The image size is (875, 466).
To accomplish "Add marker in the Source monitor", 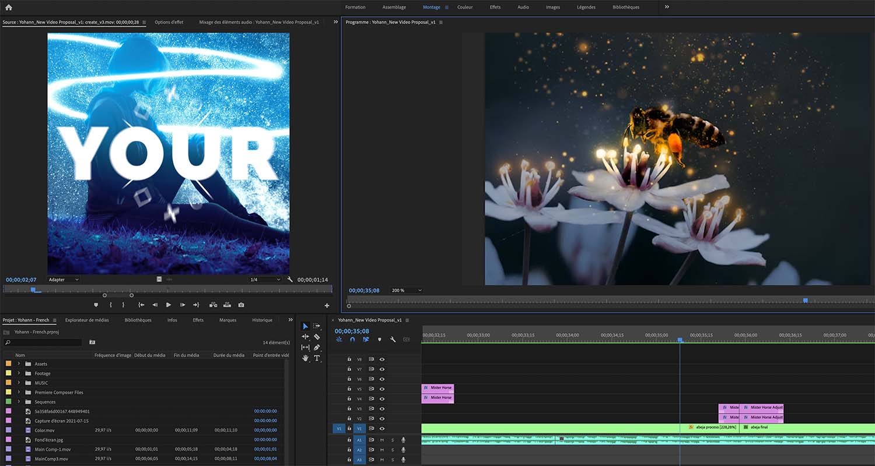I will coord(96,305).
